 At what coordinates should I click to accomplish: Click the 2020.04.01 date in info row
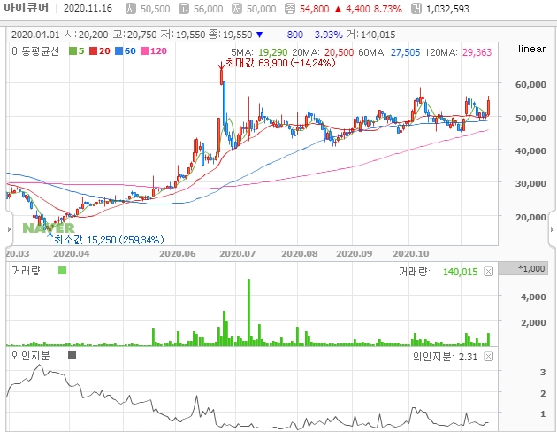point(35,35)
